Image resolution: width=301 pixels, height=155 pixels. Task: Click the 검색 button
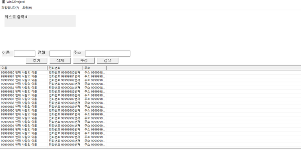108,60
